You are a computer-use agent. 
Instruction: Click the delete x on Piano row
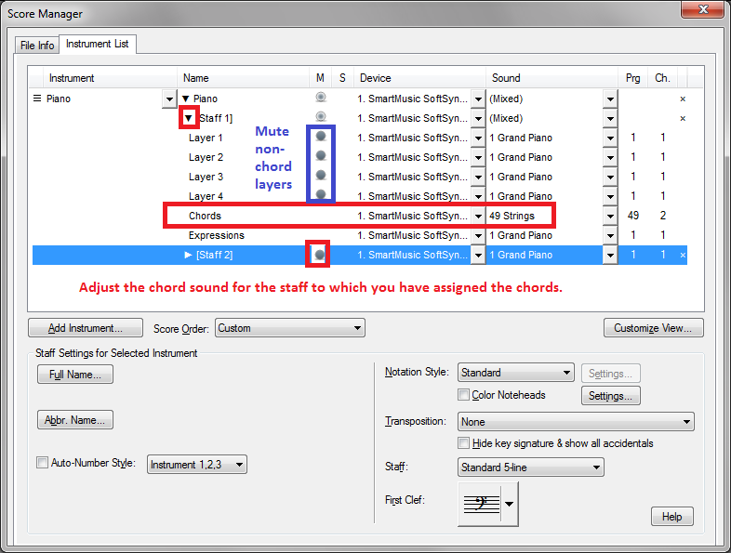(683, 99)
